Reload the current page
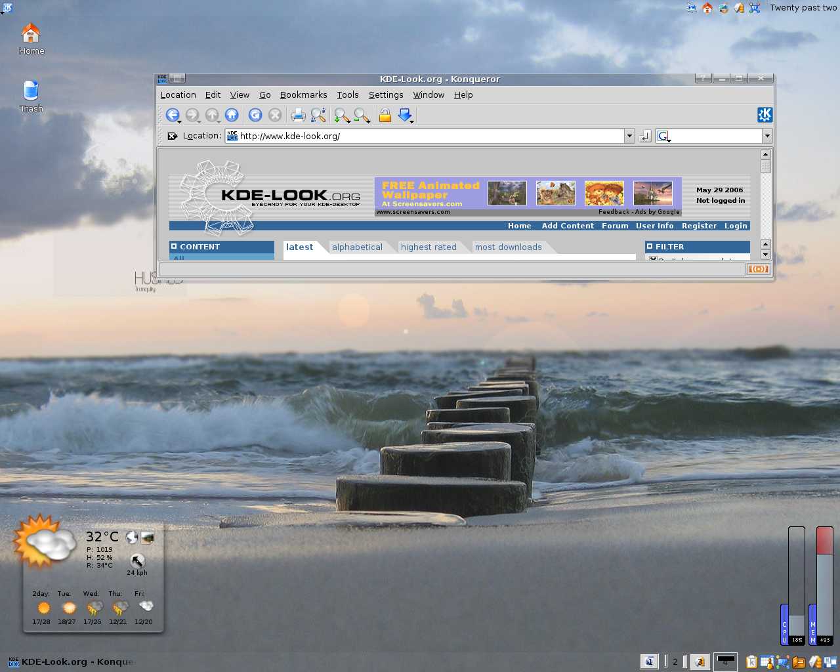This screenshot has width=840, height=672. [x=255, y=115]
